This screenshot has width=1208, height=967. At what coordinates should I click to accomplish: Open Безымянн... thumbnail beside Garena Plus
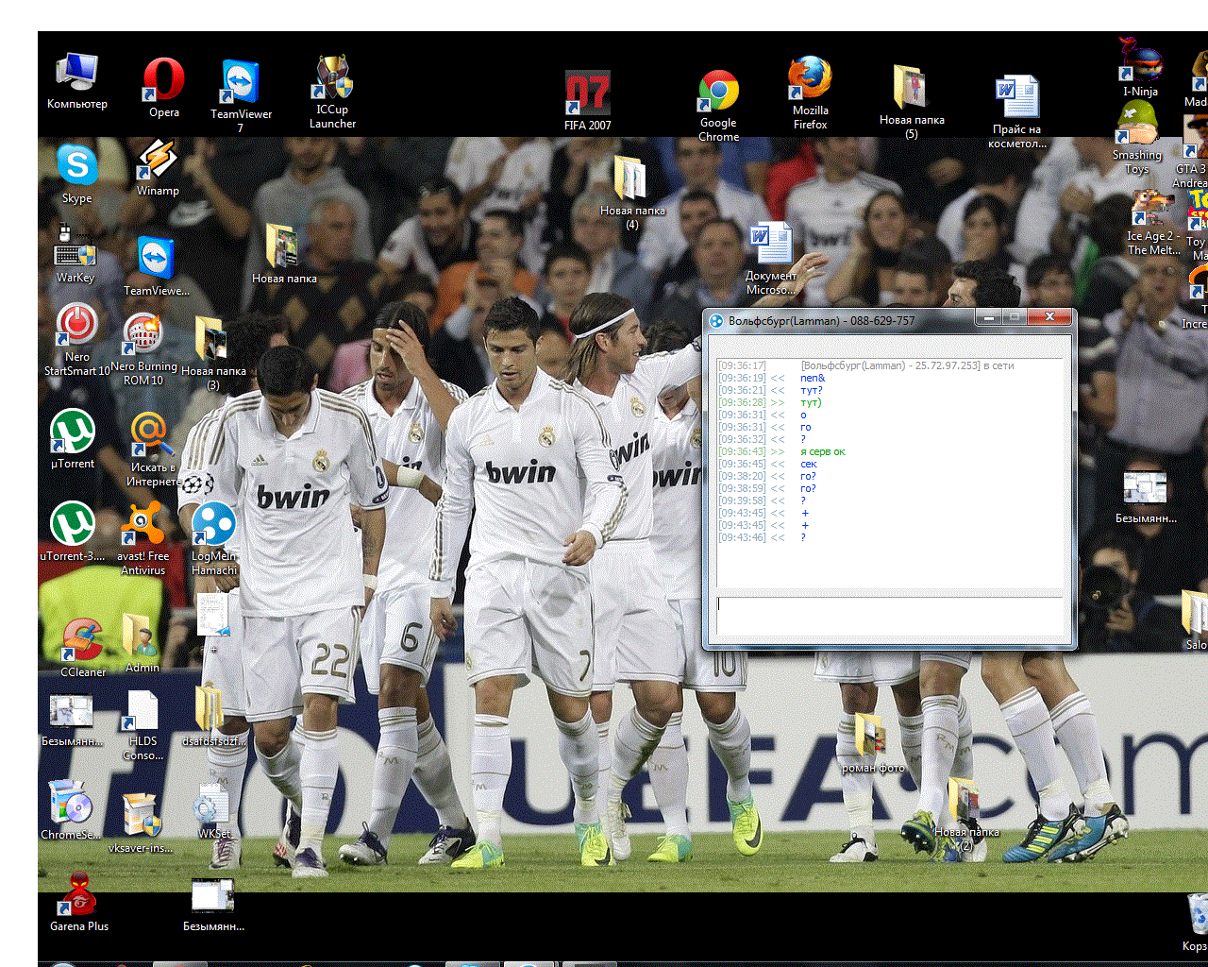coord(213,905)
